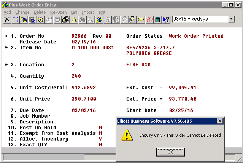Close the Elliott Business Software dialog
The width and height of the screenshot is (243, 163).
[x=219, y=121]
